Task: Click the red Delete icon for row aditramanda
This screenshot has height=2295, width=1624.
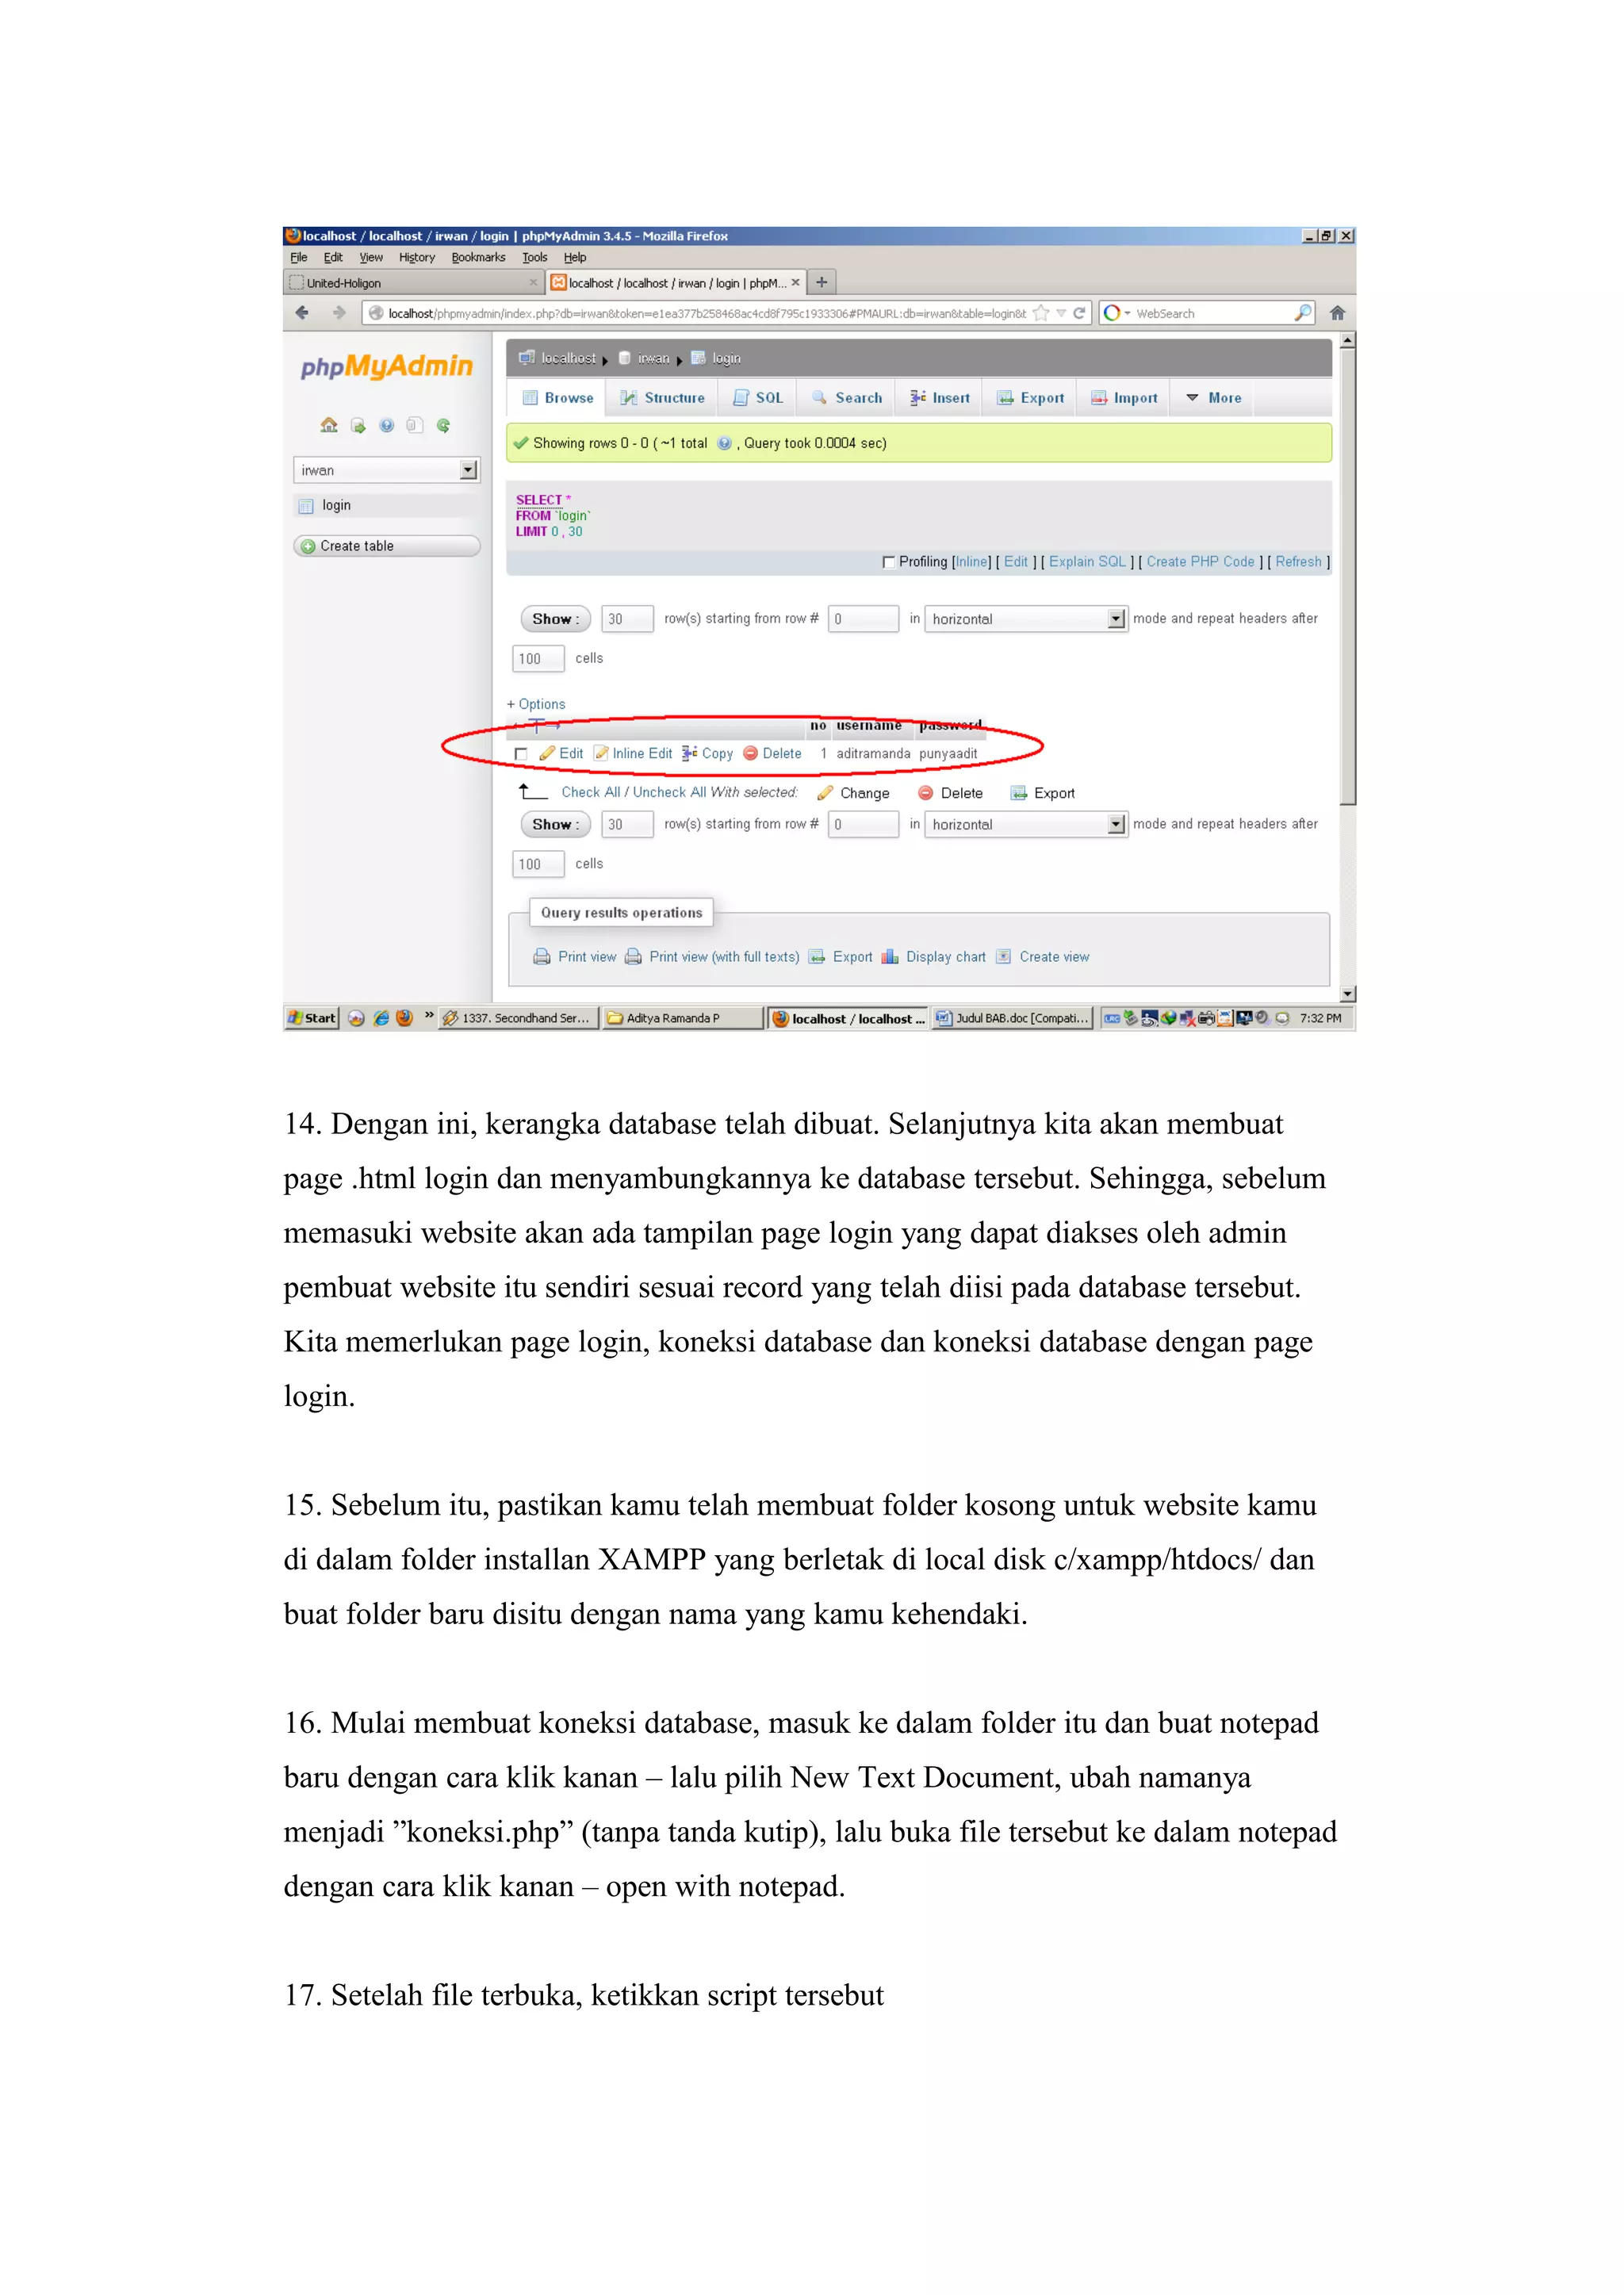Action: 751,753
